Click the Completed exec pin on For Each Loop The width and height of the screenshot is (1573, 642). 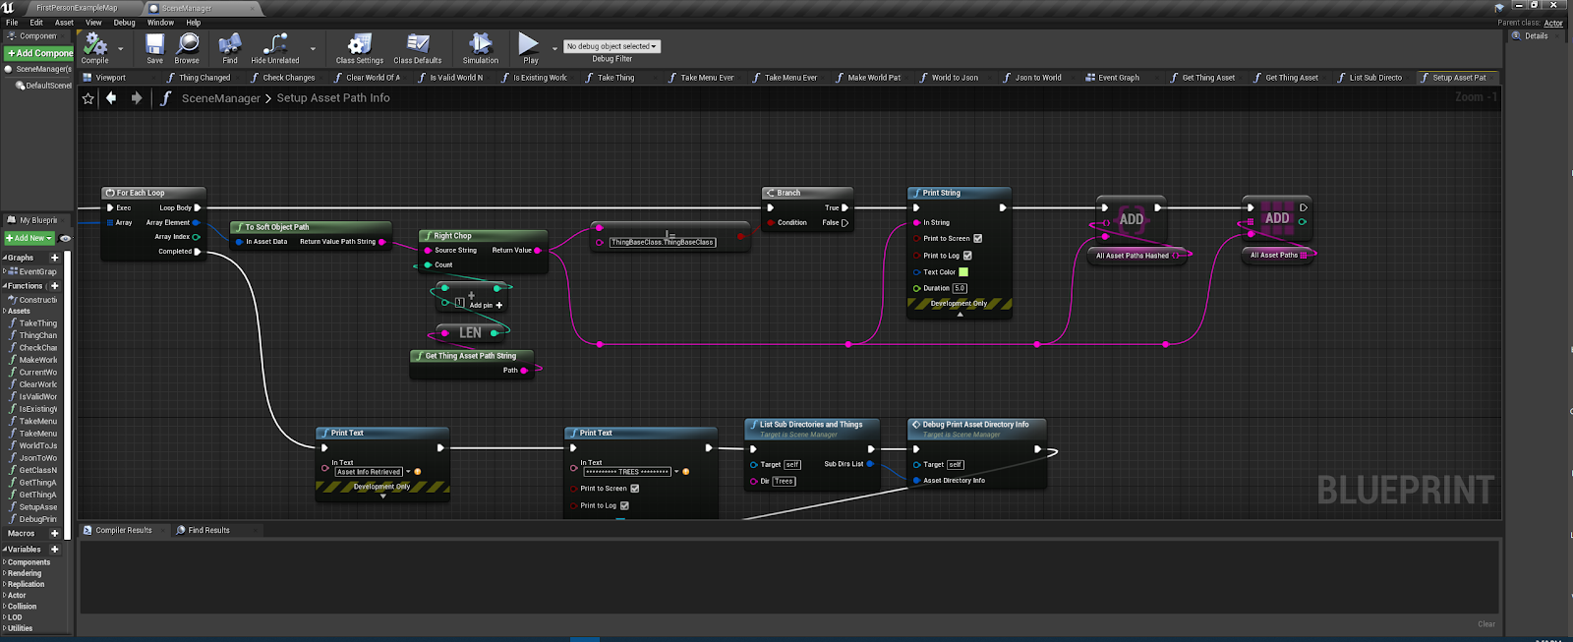198,252
